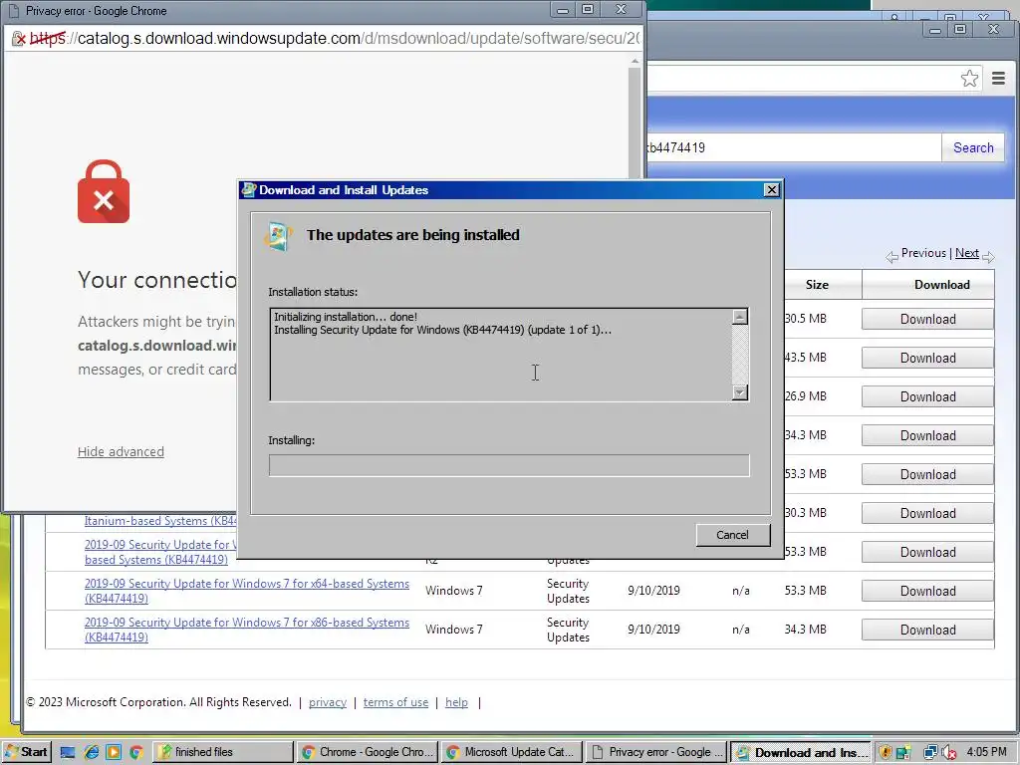Open the terms of use link
1020x765 pixels.
395,702
